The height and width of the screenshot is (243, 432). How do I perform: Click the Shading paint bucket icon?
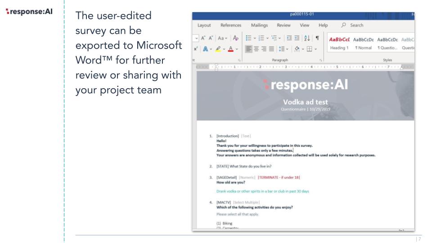[x=297, y=49]
